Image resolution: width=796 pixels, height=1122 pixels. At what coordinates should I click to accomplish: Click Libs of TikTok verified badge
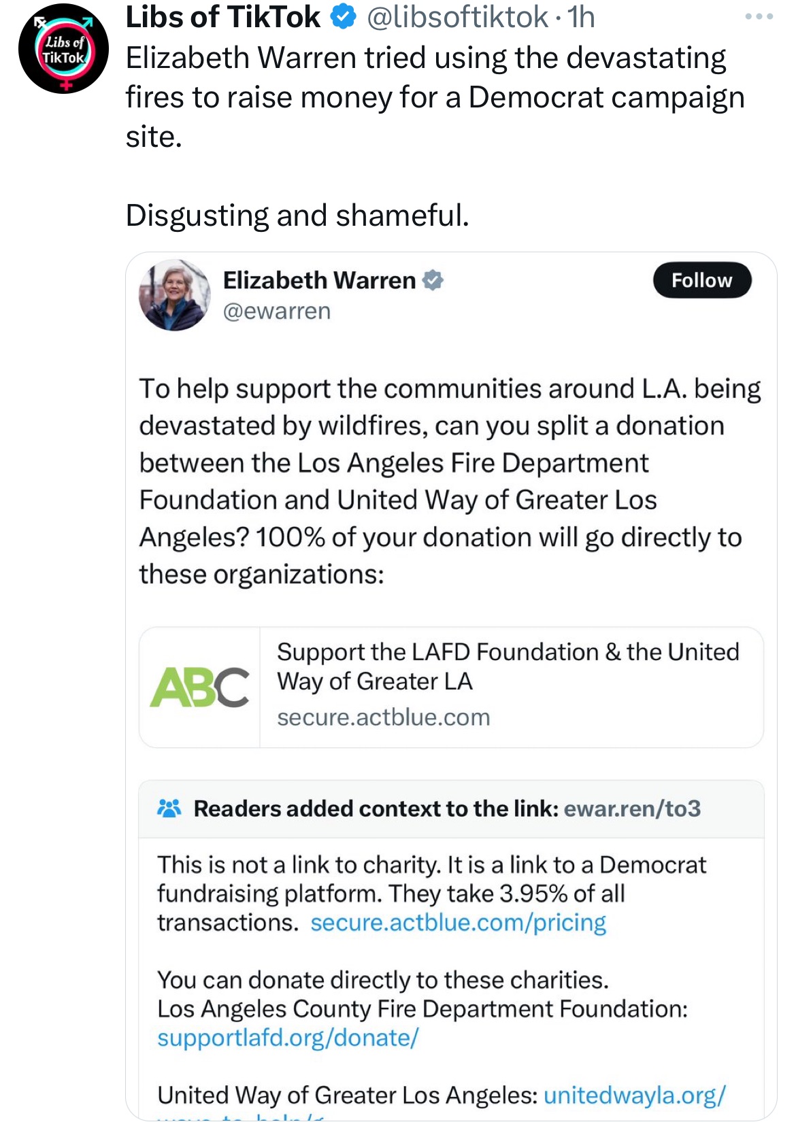point(343,17)
